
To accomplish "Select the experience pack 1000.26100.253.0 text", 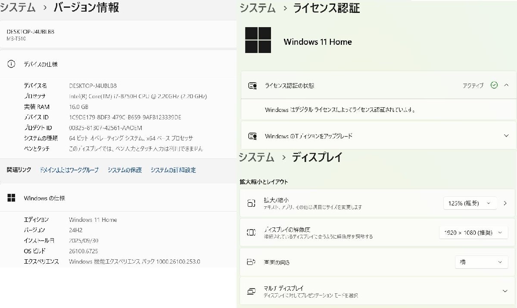I will [134, 261].
